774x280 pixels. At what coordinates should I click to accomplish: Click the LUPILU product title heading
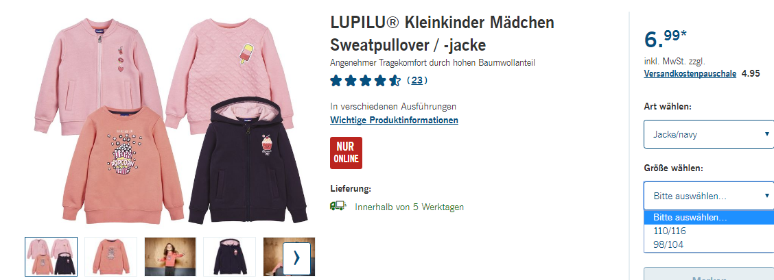tap(443, 34)
